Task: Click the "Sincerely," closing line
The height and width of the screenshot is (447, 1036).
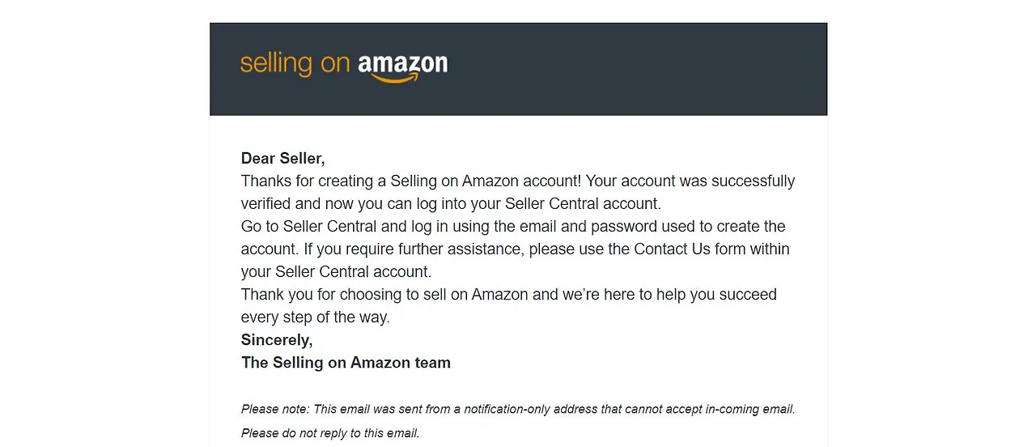Action: click(277, 340)
